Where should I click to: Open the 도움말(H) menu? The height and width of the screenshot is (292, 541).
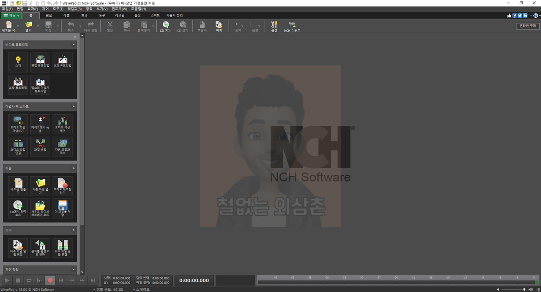click(138, 9)
